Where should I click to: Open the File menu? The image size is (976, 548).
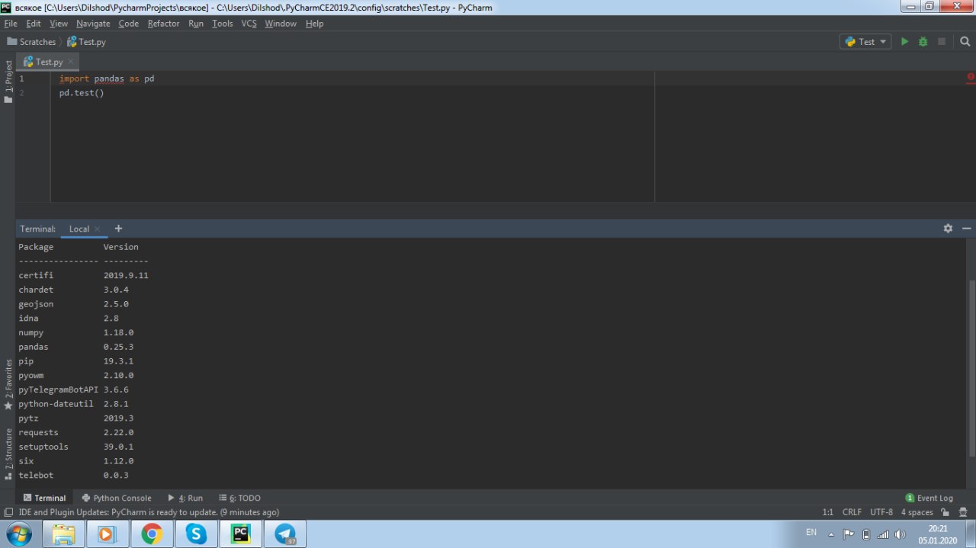pos(11,24)
